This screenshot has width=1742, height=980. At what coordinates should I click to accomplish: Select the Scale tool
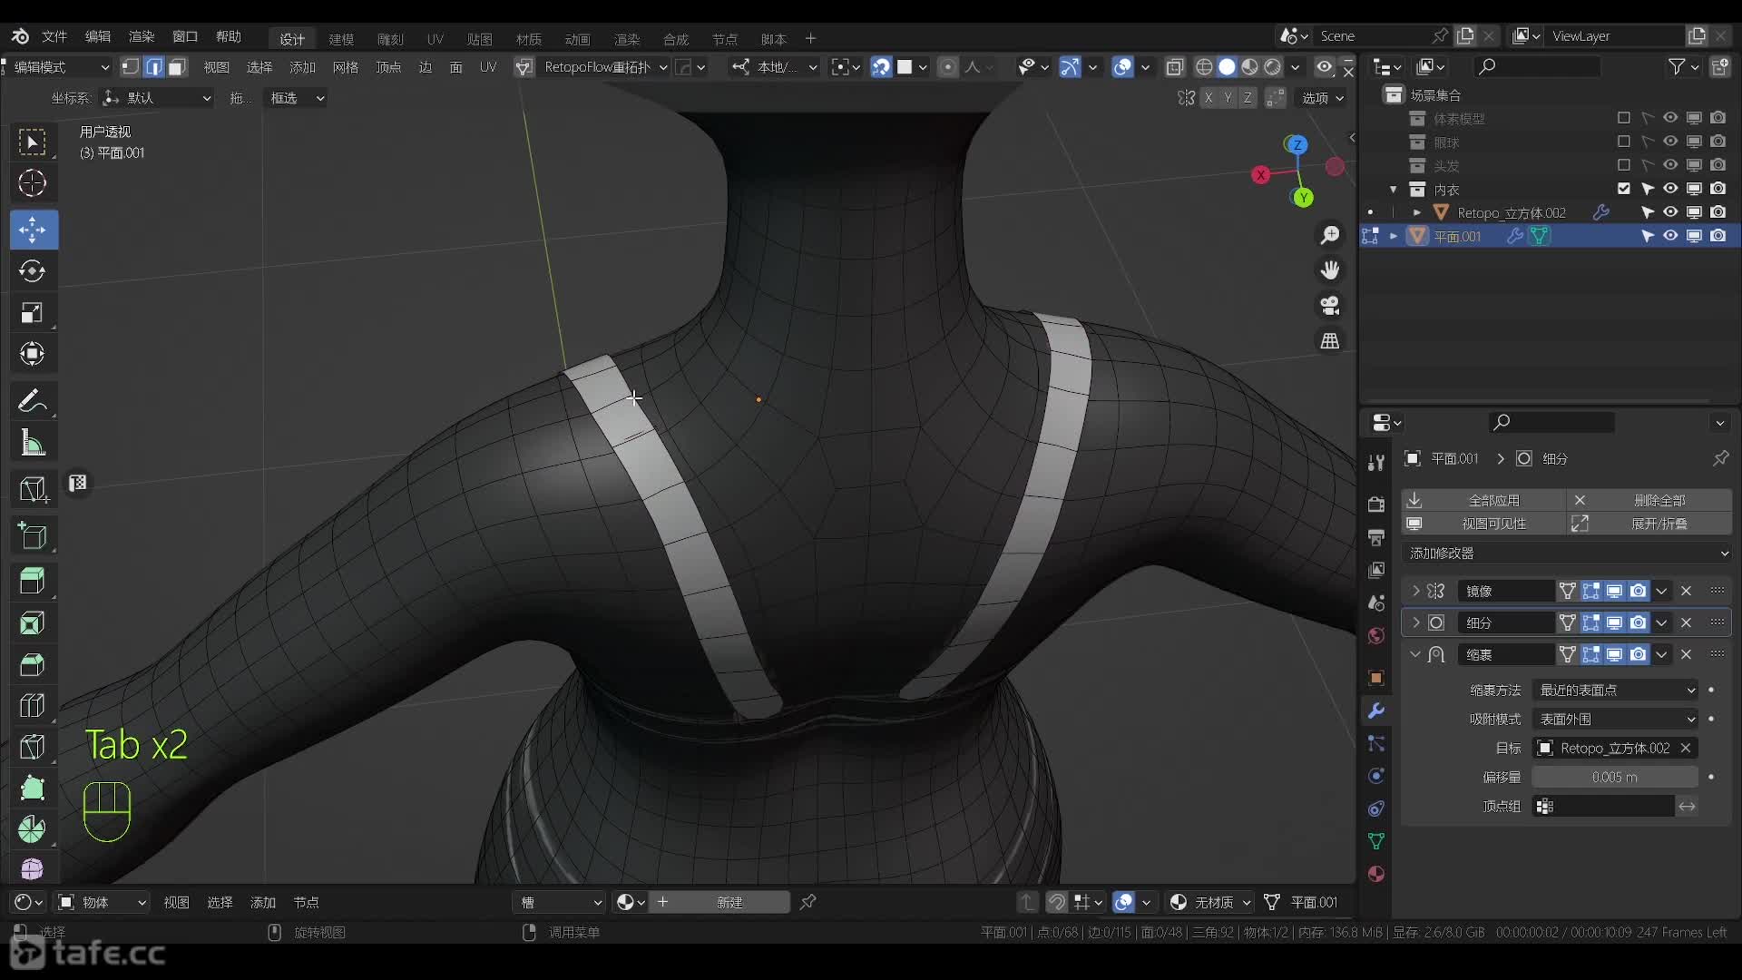click(x=33, y=313)
